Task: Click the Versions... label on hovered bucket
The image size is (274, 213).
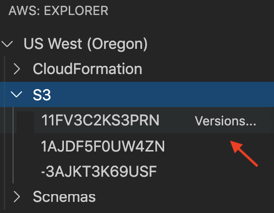Action: pyautogui.click(x=226, y=121)
